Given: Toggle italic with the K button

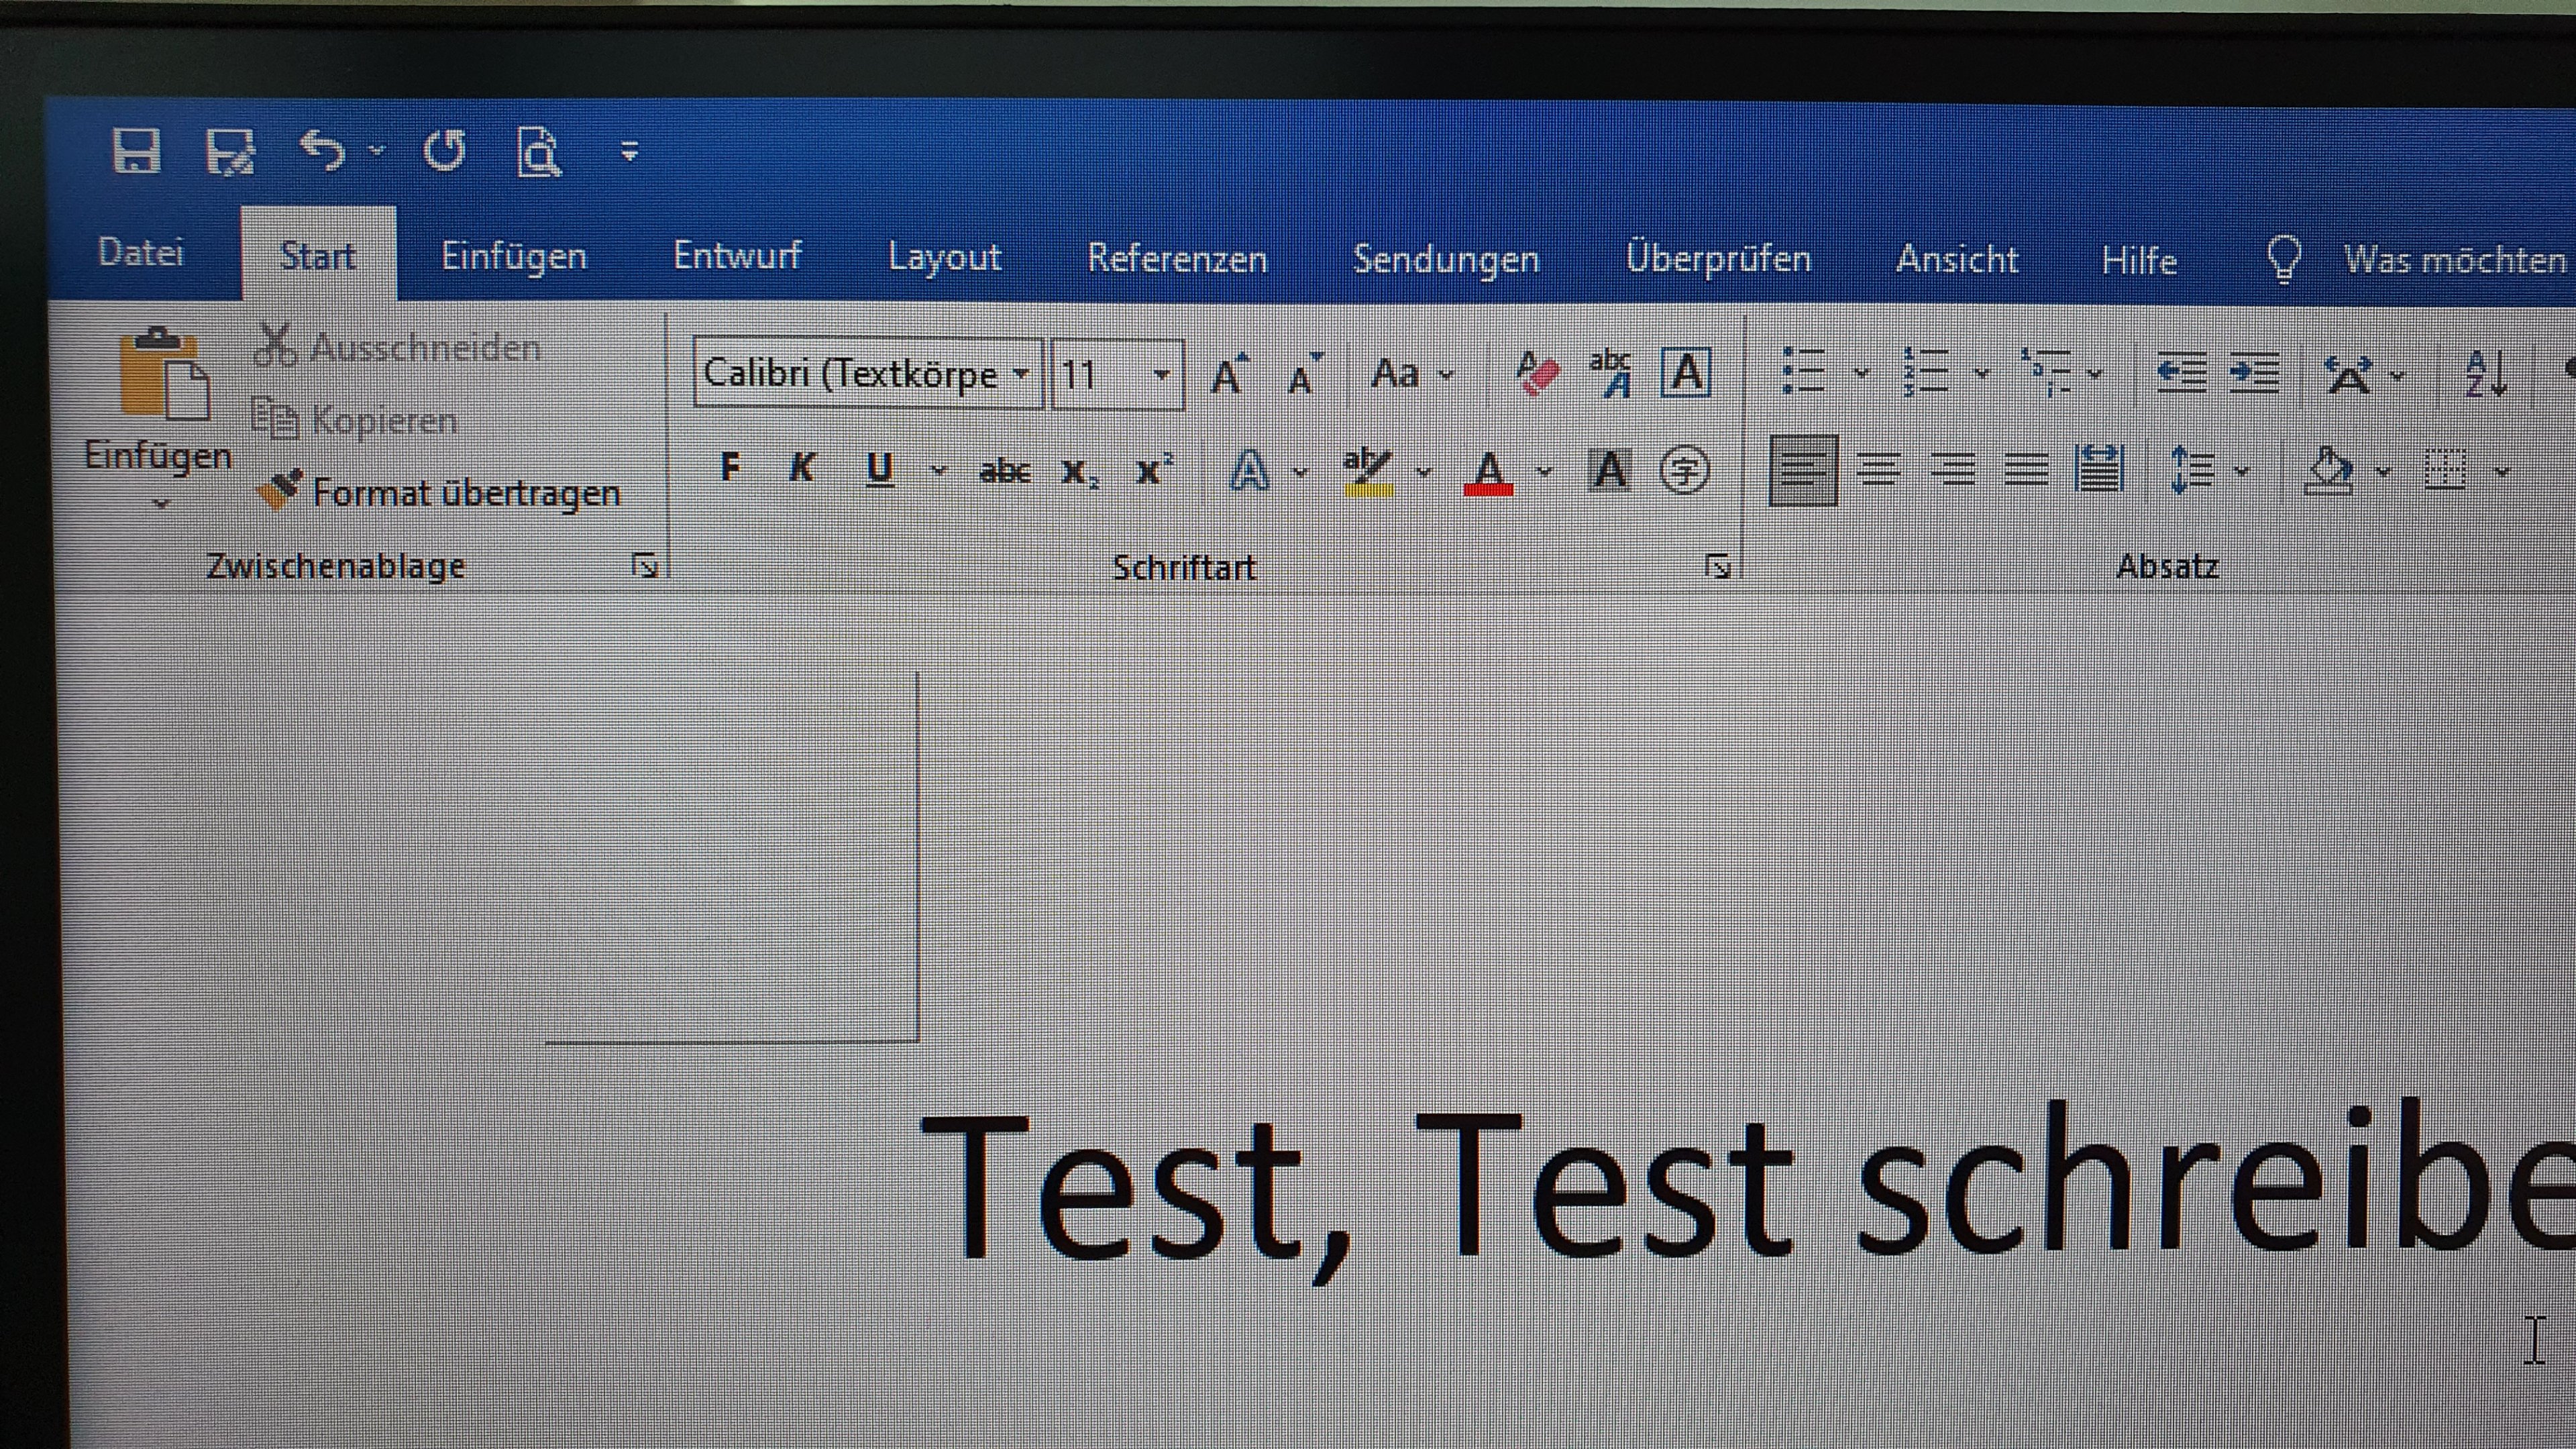Looking at the screenshot, I should click(x=801, y=467).
